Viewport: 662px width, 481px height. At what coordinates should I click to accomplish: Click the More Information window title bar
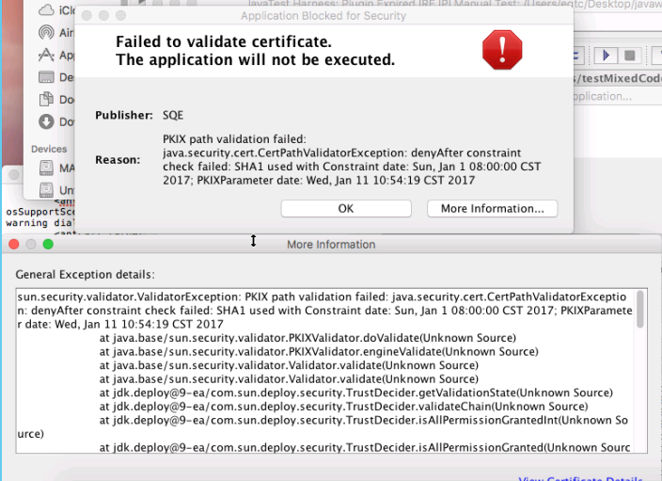coord(331,245)
